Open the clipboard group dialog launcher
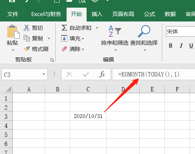This screenshot has width=195, height=154. point(52,60)
